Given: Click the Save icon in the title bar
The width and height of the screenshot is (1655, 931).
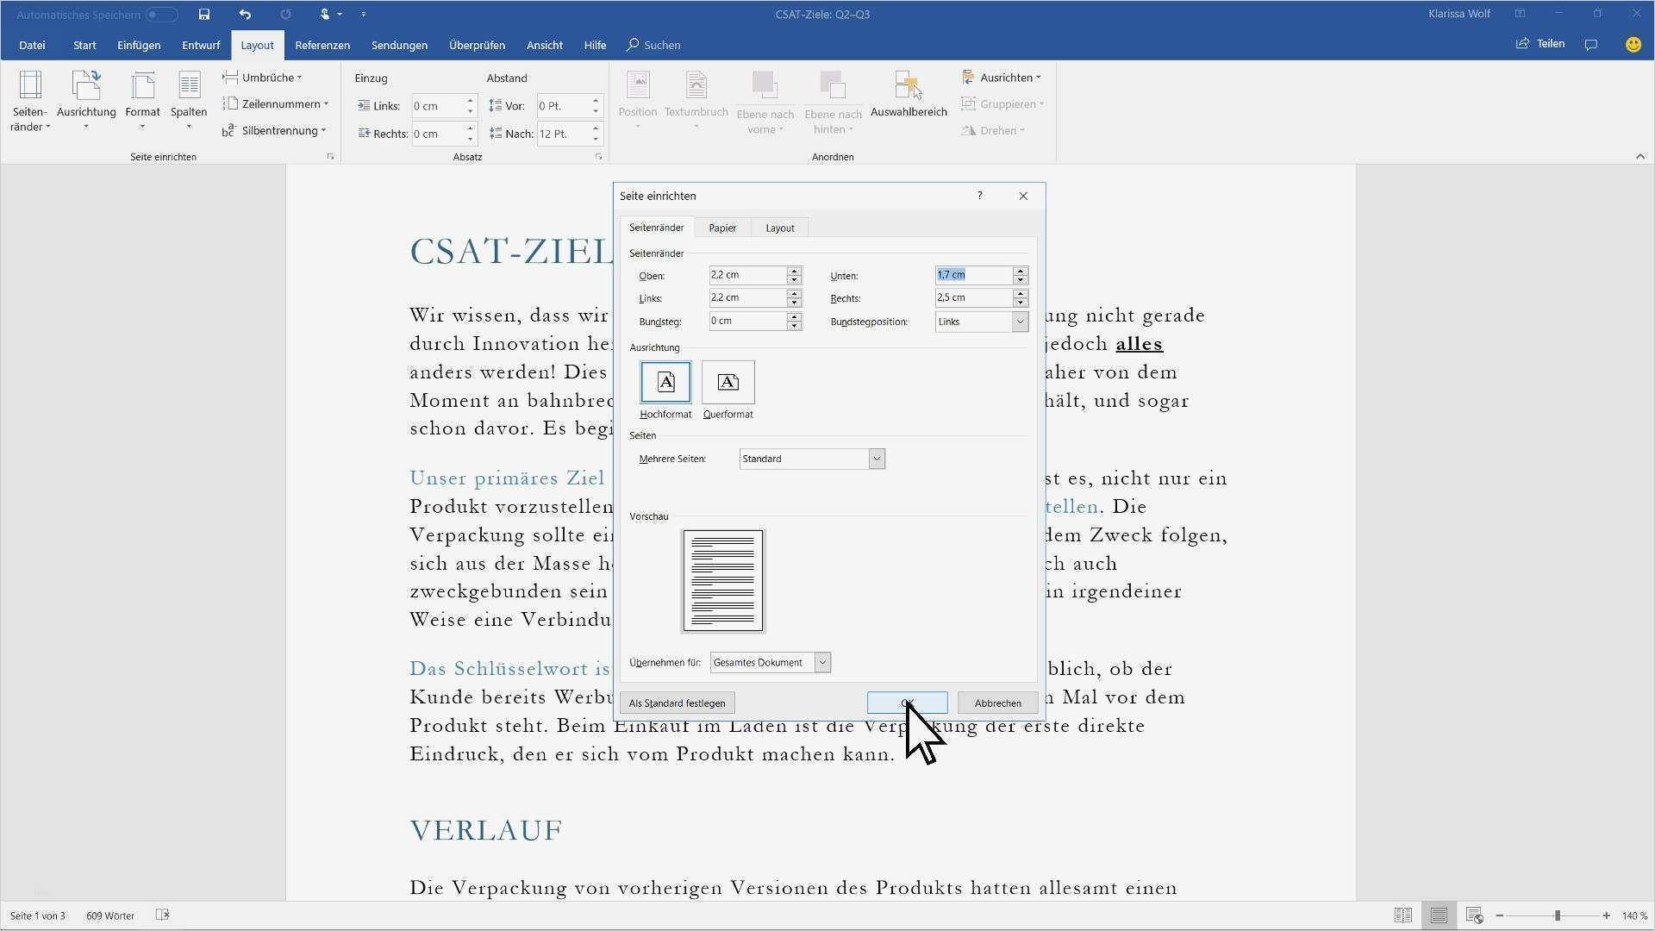Looking at the screenshot, I should [x=204, y=14].
